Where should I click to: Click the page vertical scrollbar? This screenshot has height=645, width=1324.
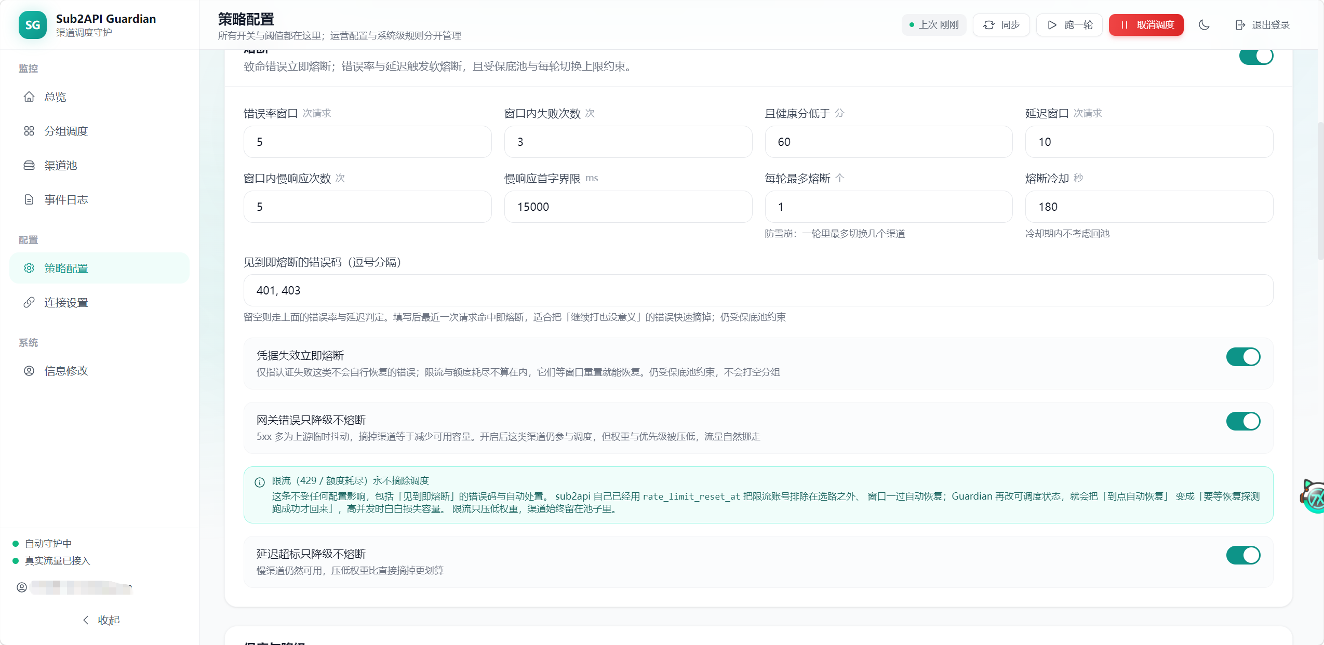[1320, 191]
